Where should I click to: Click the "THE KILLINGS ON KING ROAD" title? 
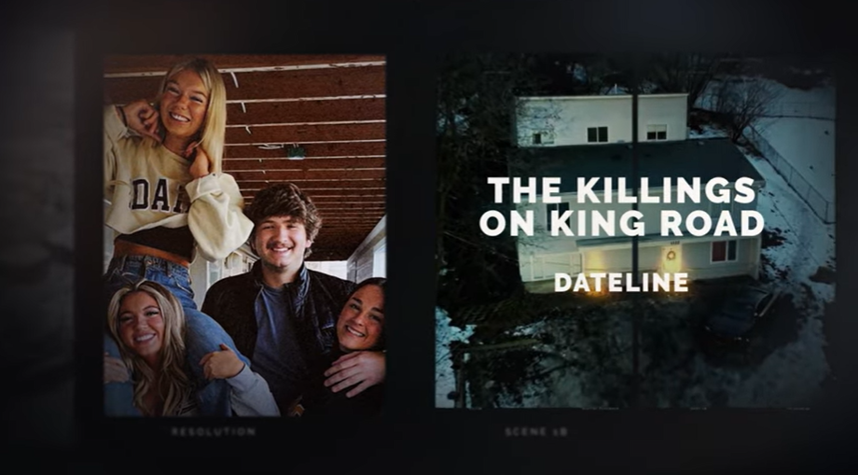point(622,206)
